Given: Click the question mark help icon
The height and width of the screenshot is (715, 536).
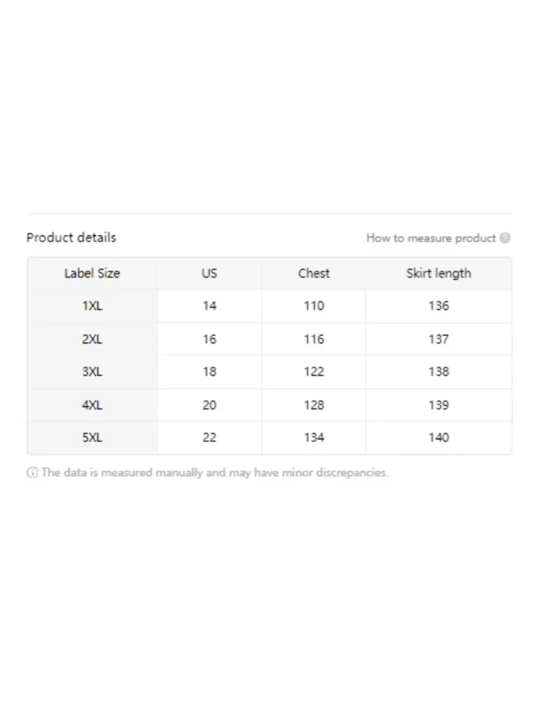Looking at the screenshot, I should click(x=505, y=238).
